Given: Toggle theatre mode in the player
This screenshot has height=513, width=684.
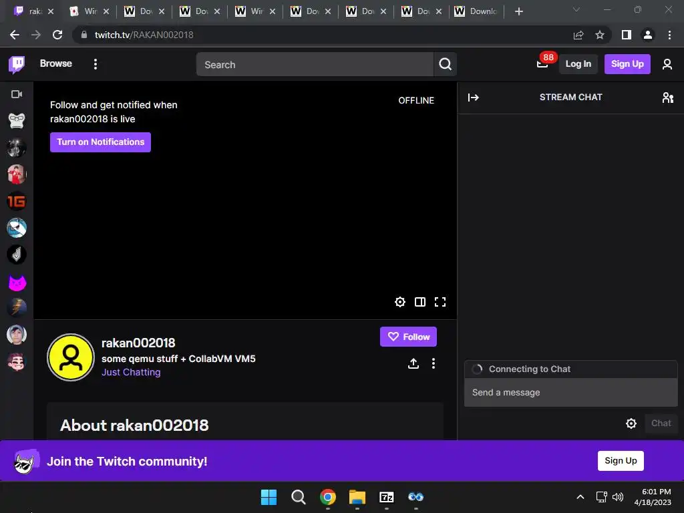Looking at the screenshot, I should (x=419, y=302).
